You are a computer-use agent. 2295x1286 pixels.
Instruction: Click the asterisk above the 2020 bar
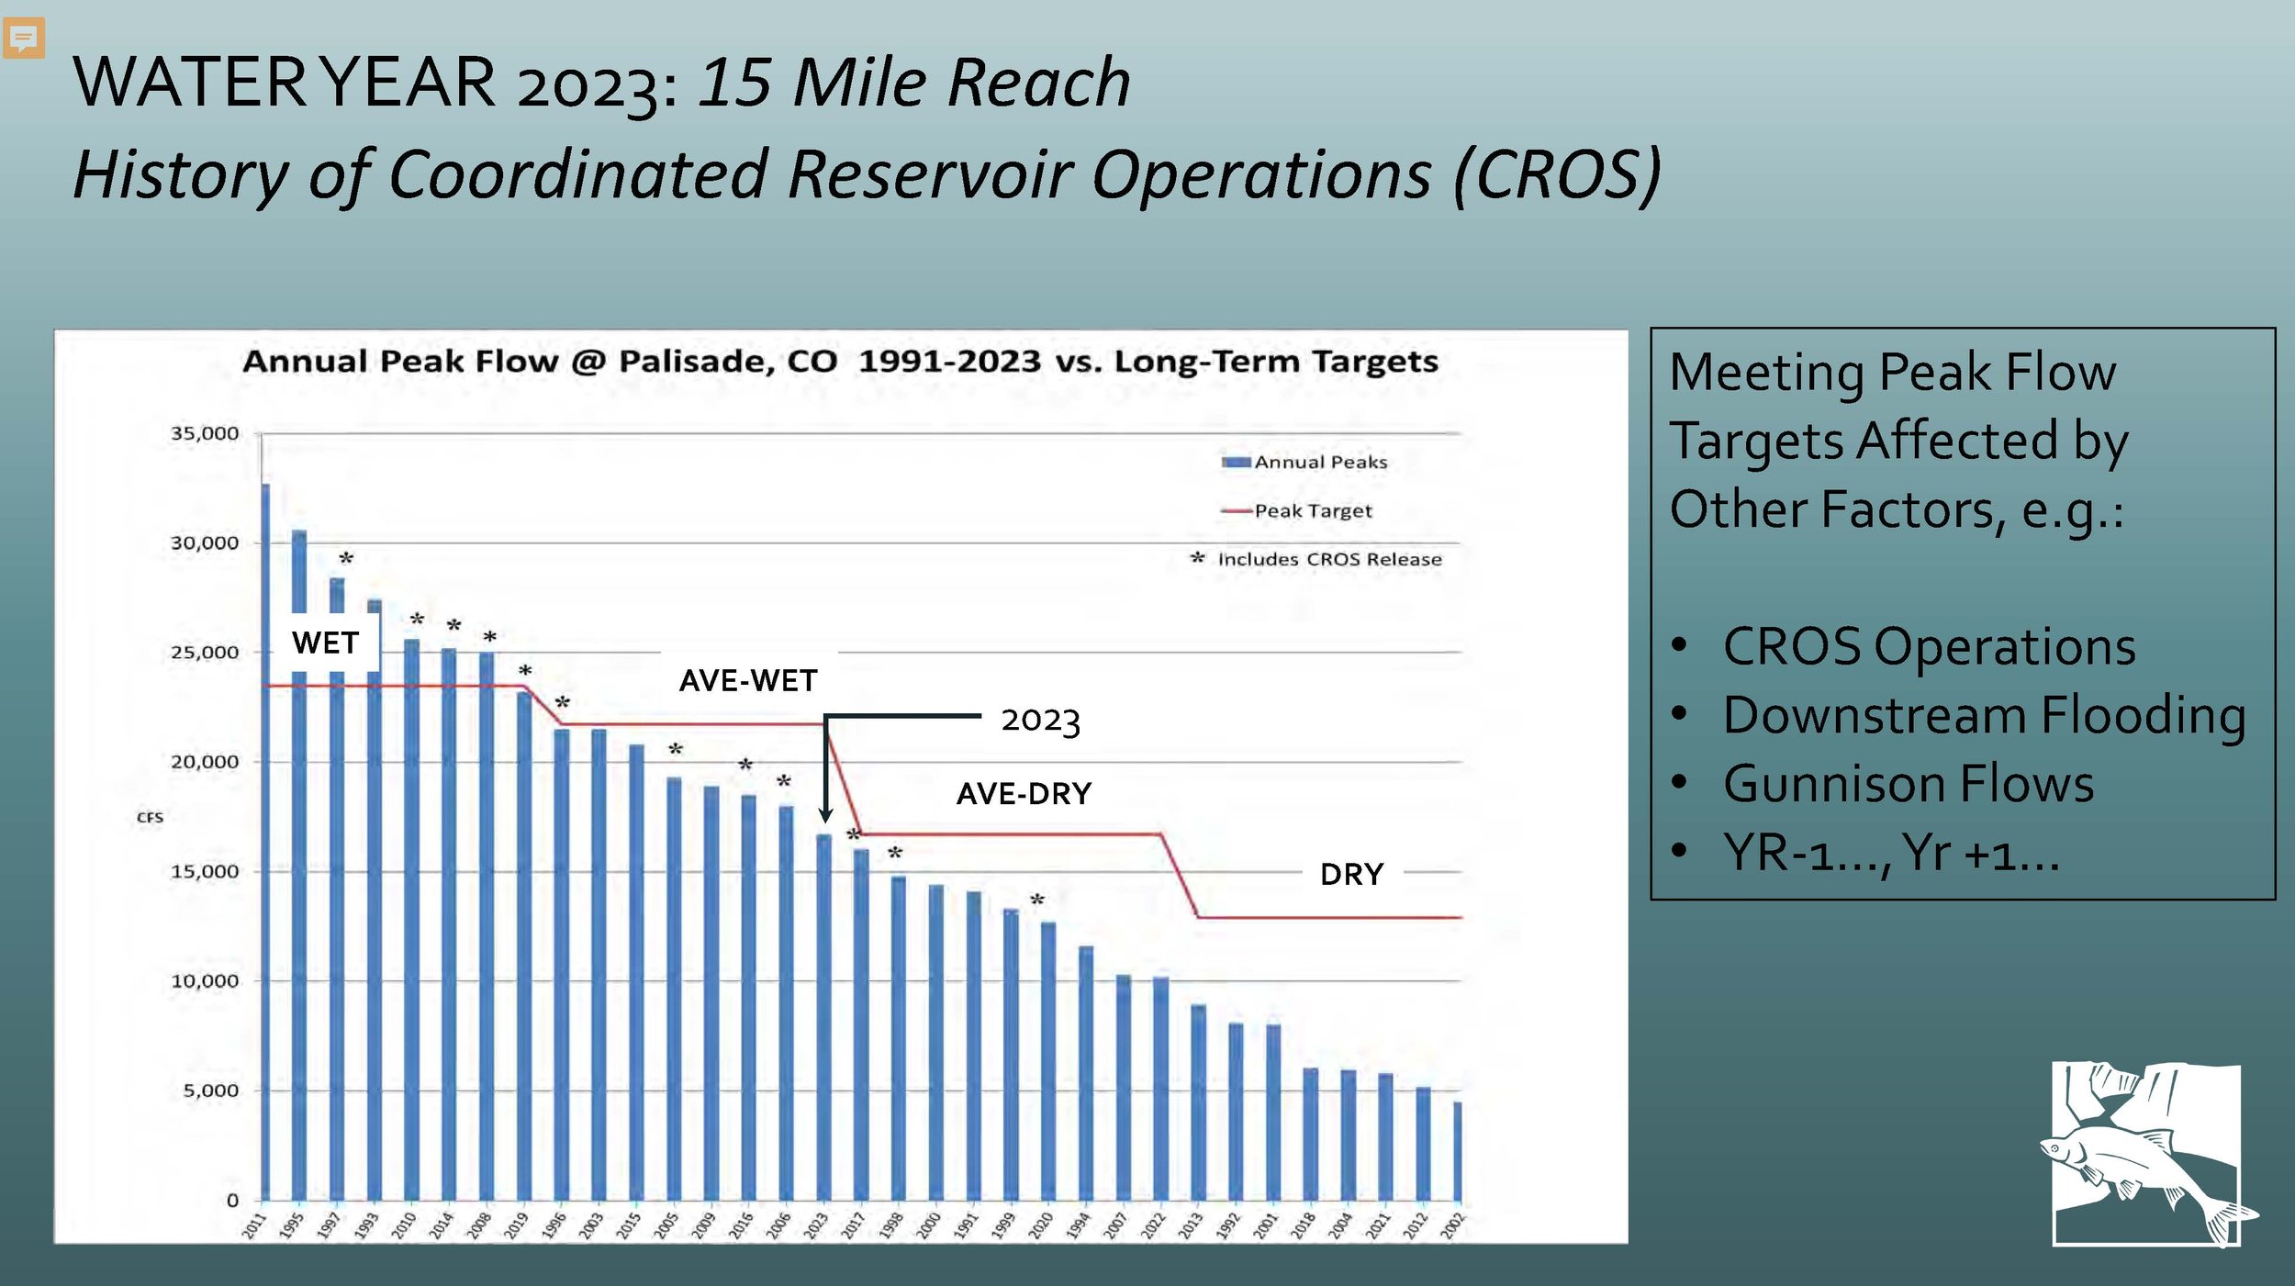pyautogui.click(x=1037, y=900)
